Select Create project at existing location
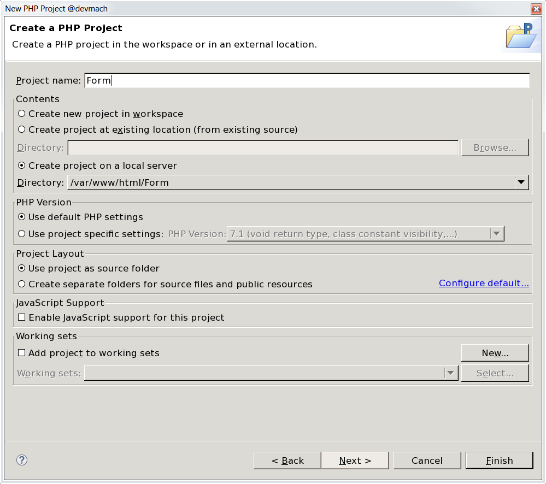This screenshot has height=484, width=546. tap(22, 129)
